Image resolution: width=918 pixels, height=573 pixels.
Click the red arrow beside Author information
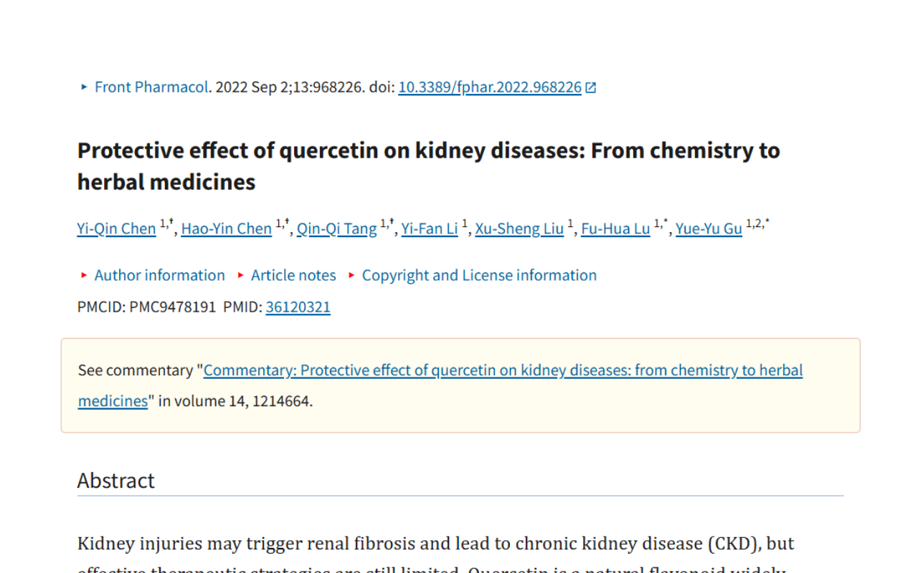click(83, 275)
